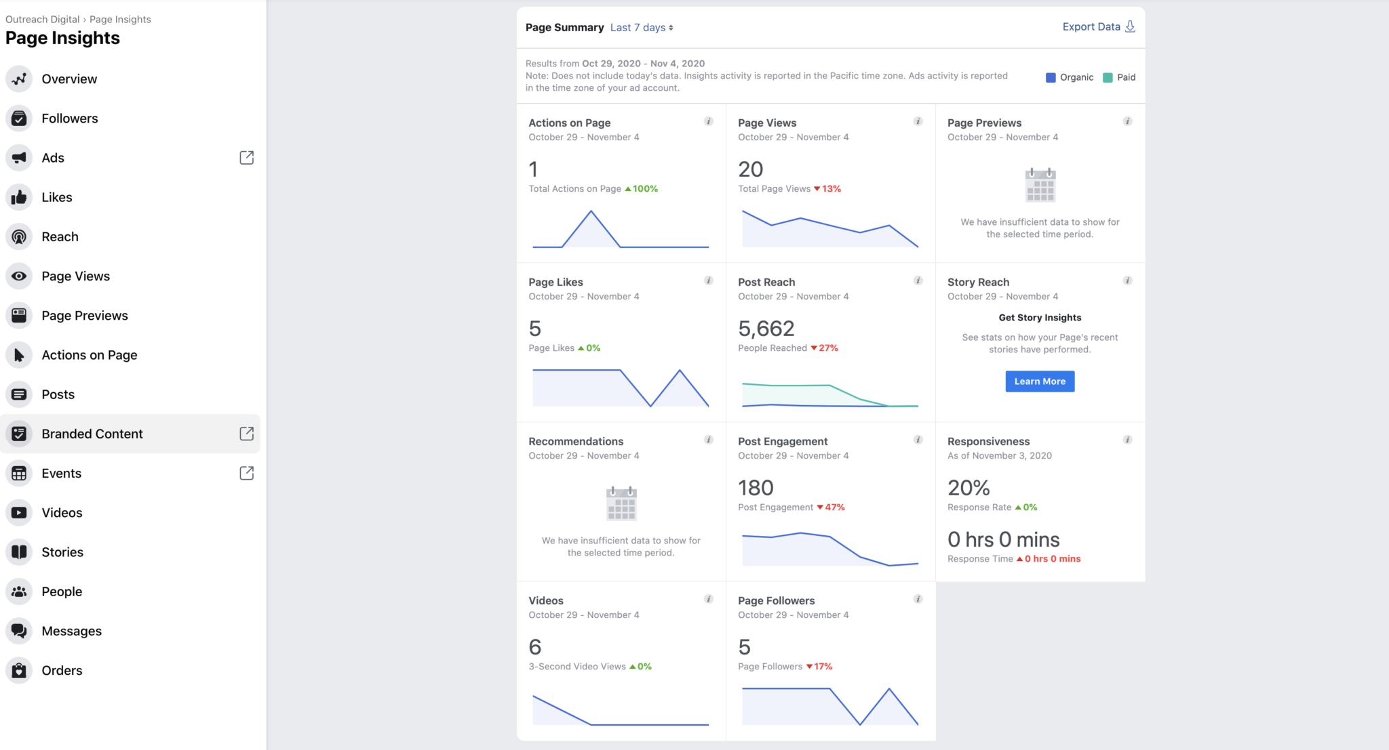Select the Reach icon in the sidebar
1389x750 pixels.
[19, 236]
